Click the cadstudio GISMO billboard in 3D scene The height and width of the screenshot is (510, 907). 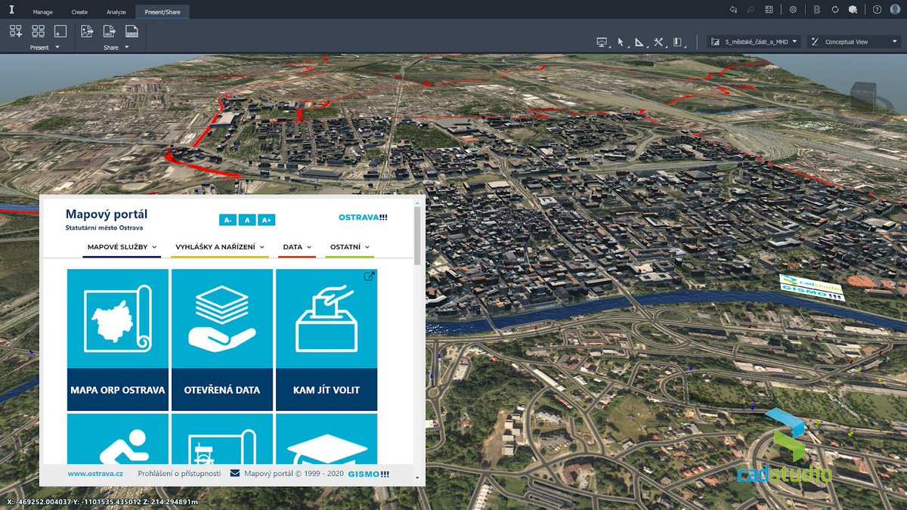click(x=812, y=287)
